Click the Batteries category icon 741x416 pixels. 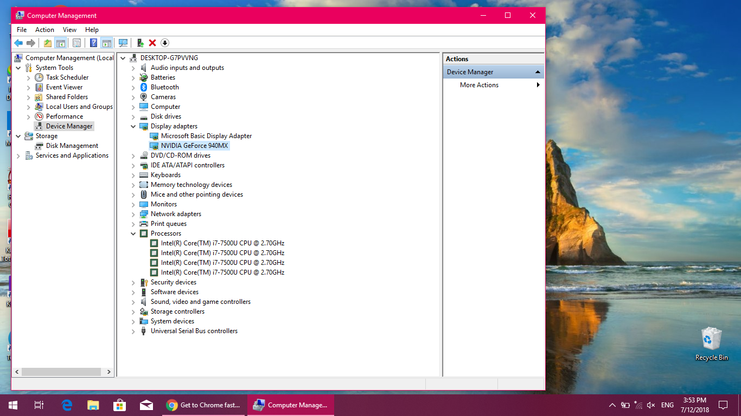[144, 77]
